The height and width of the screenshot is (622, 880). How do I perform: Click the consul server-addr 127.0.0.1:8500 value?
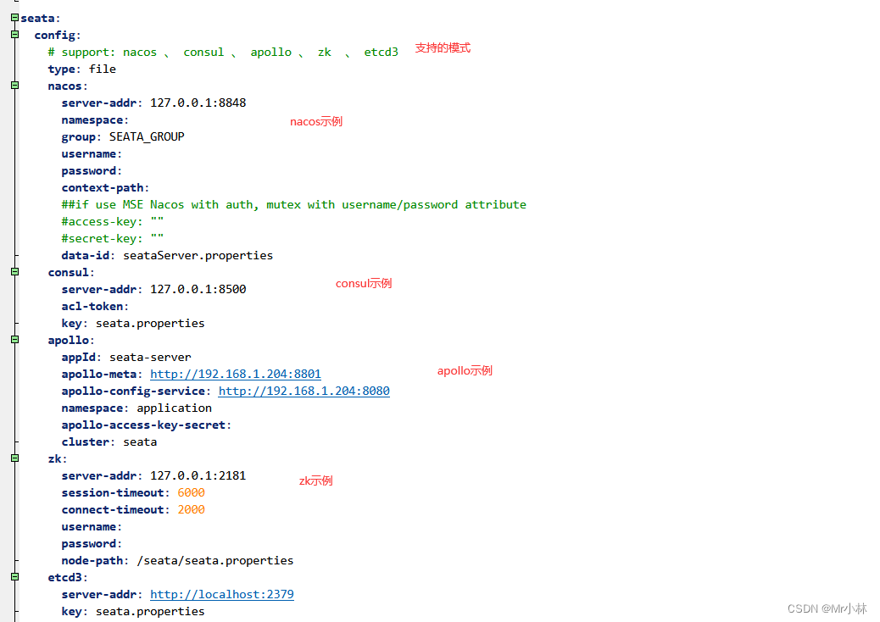pos(198,290)
